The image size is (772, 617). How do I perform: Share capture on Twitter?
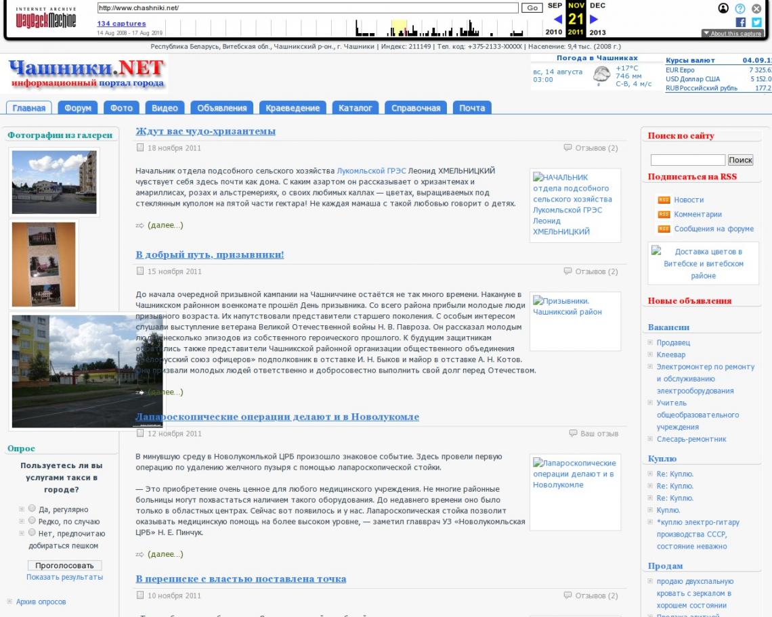(756, 22)
